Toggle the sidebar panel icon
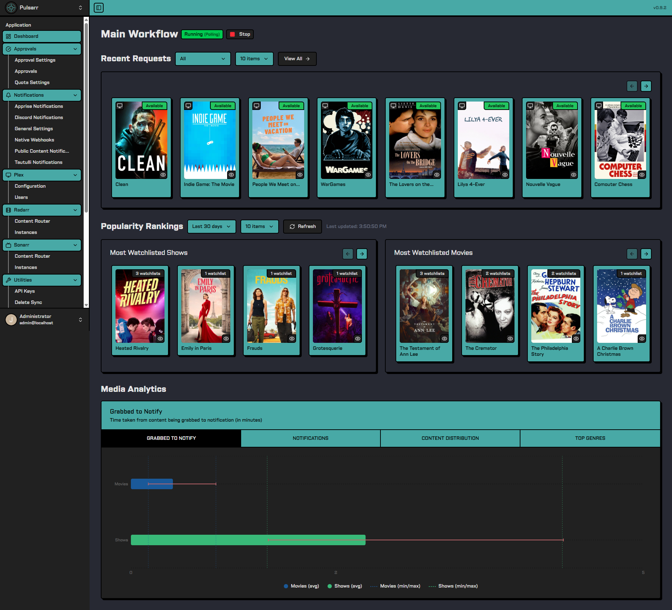Viewport: 672px width, 610px height. (99, 8)
